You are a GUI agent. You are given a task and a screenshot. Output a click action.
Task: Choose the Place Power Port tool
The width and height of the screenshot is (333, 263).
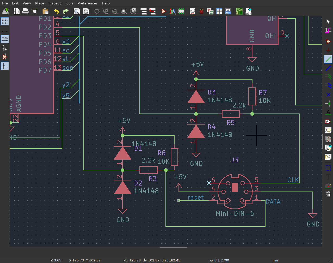point(328,50)
